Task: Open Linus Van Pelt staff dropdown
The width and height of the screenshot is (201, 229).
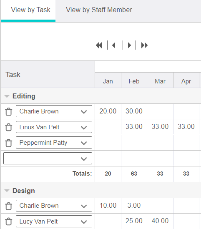Action: pos(54,127)
